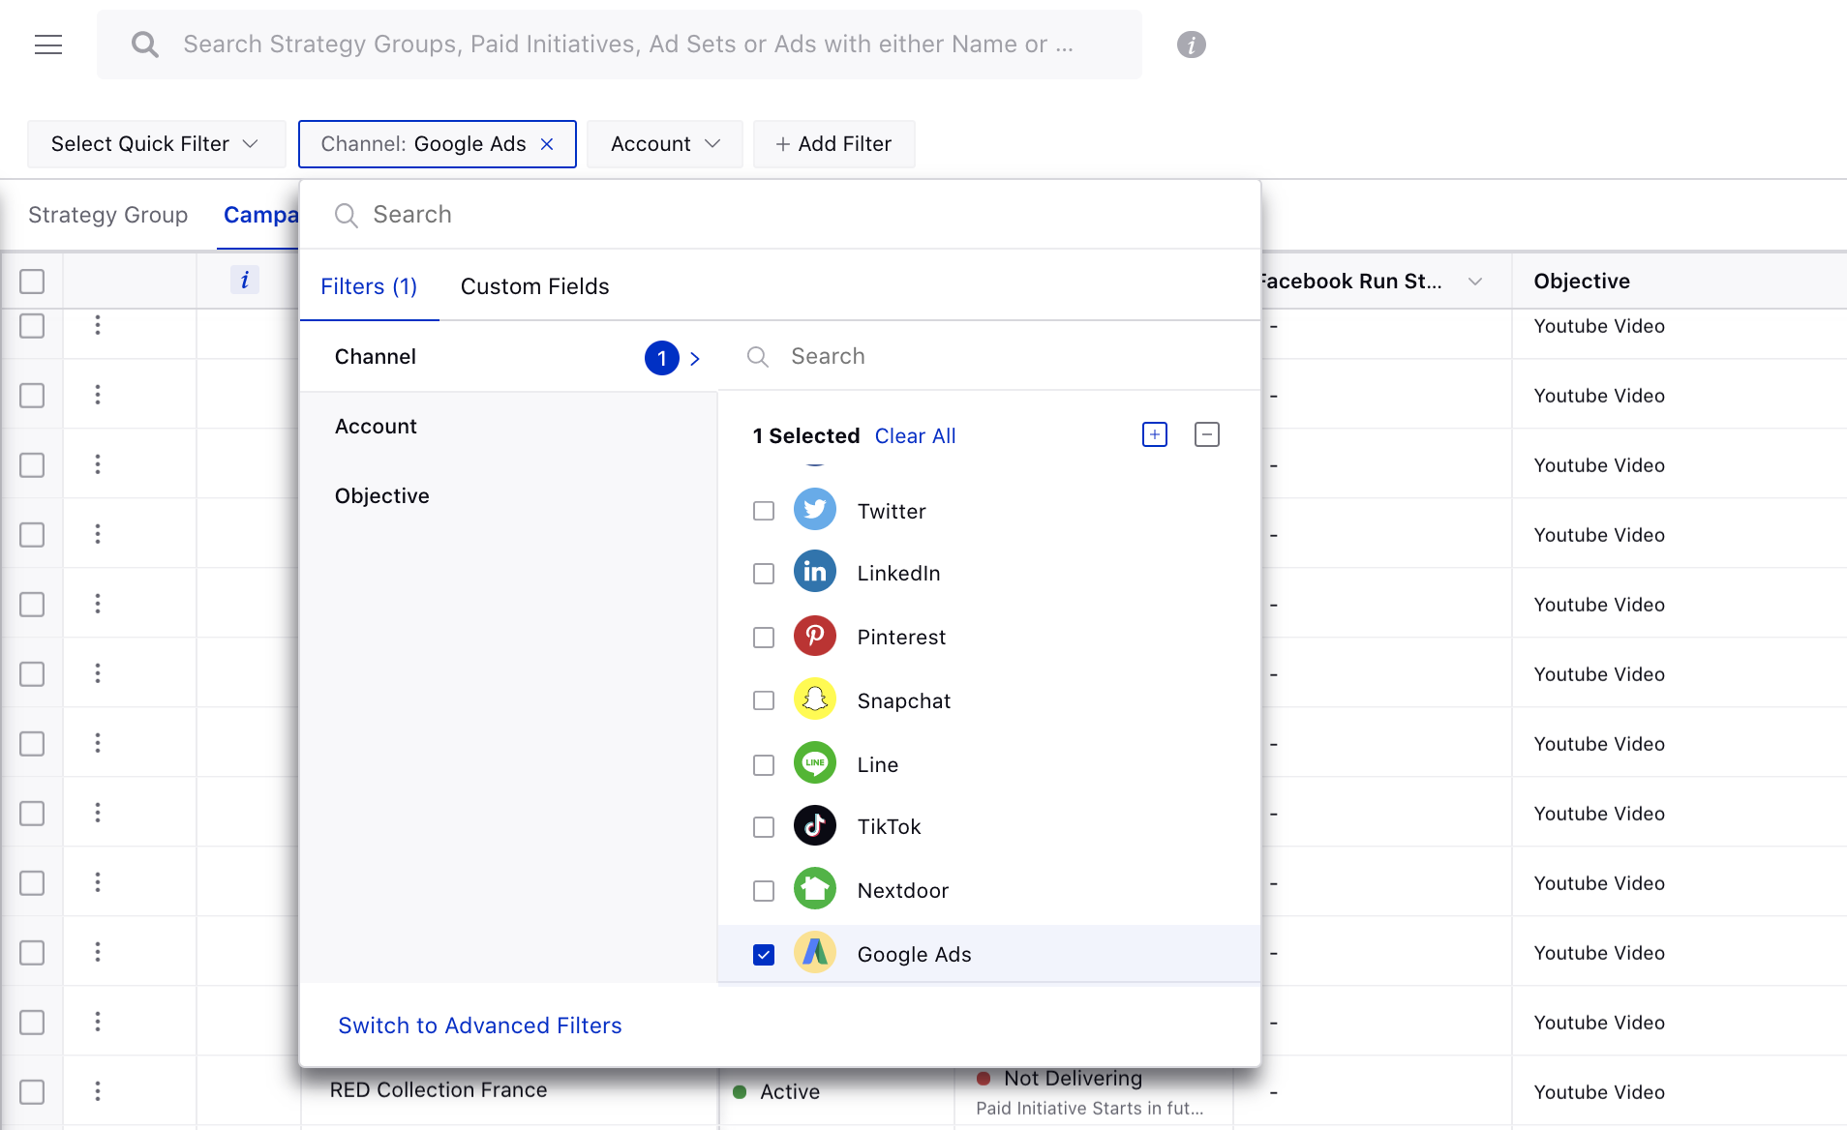Check the Line checkbox

click(764, 765)
